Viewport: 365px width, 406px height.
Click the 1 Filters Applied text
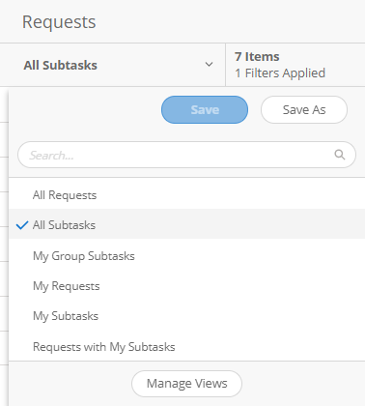pyautogui.click(x=280, y=73)
